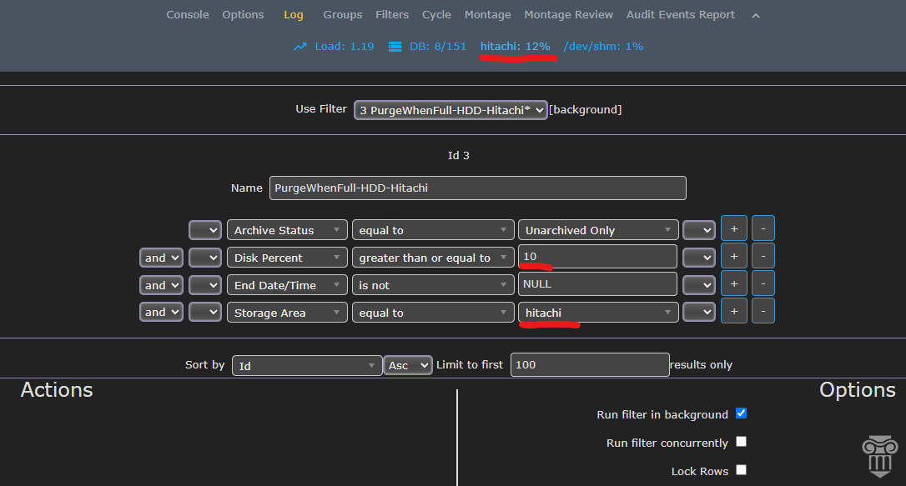Uncheck Run filter in background
Screen dimensions: 906x486
click(x=742, y=413)
